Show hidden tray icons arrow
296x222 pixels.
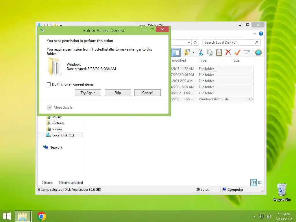(255, 217)
